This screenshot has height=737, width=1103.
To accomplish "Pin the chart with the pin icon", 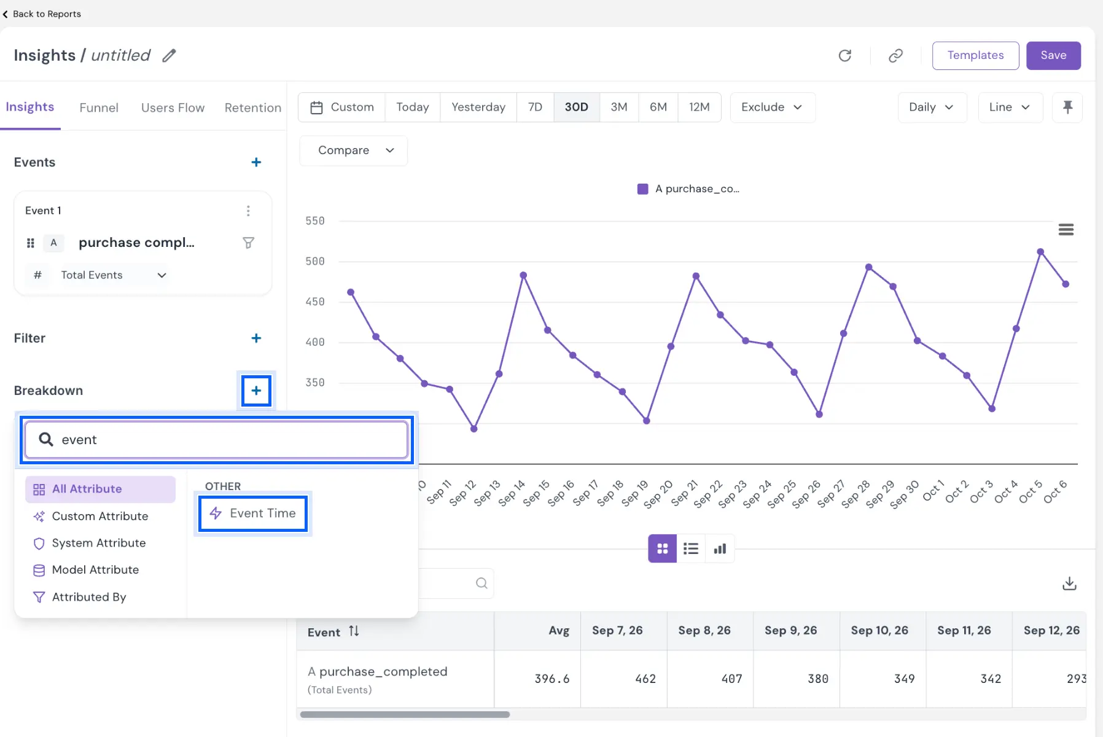I will [x=1067, y=107].
